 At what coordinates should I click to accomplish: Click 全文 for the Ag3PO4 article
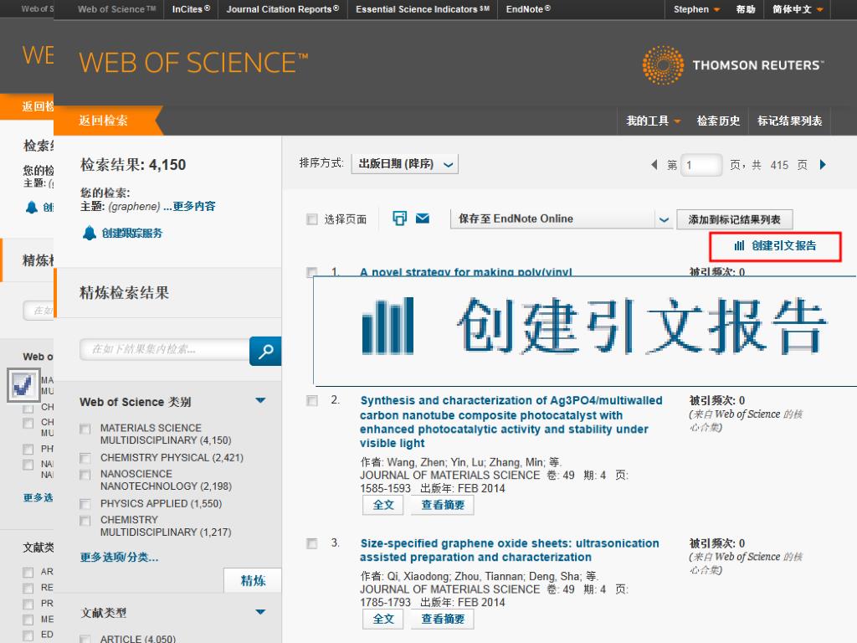(383, 505)
